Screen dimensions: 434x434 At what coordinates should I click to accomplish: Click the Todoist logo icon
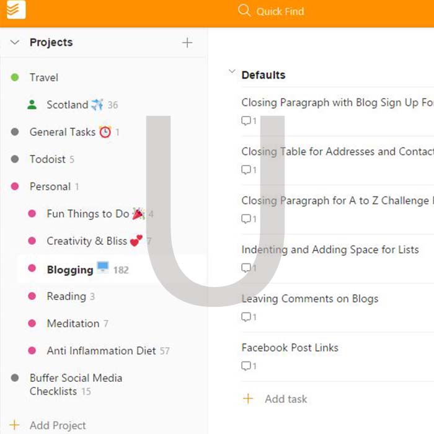pyautogui.click(x=16, y=11)
